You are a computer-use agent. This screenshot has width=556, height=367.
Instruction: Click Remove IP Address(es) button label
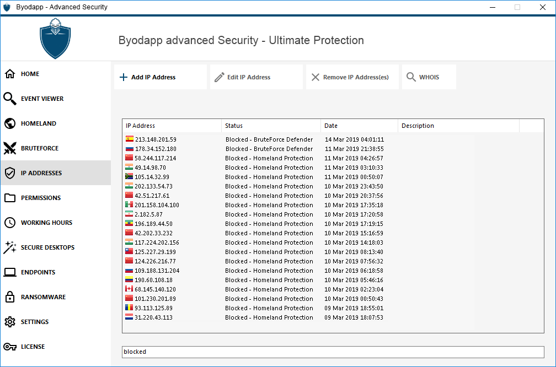tap(356, 77)
